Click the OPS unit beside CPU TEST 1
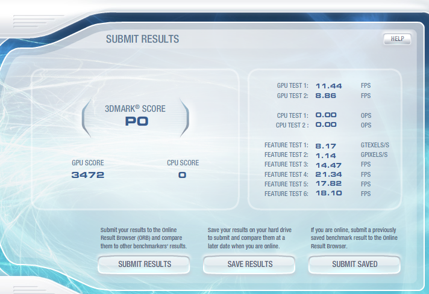429x294 pixels. (366, 115)
